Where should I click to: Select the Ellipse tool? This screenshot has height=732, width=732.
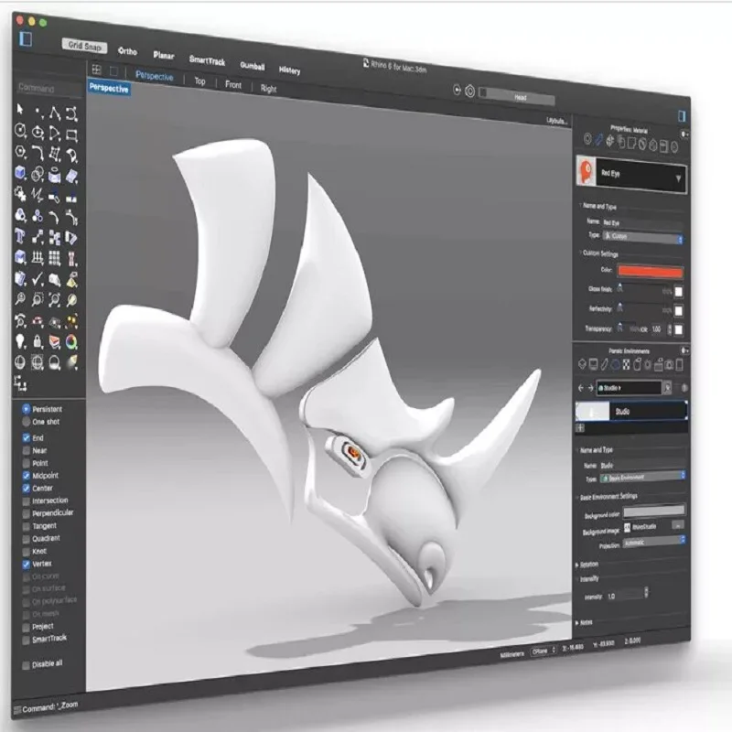38,133
